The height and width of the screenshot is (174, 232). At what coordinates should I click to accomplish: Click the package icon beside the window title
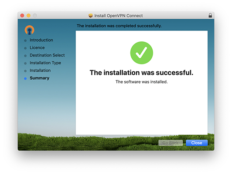(x=90, y=16)
